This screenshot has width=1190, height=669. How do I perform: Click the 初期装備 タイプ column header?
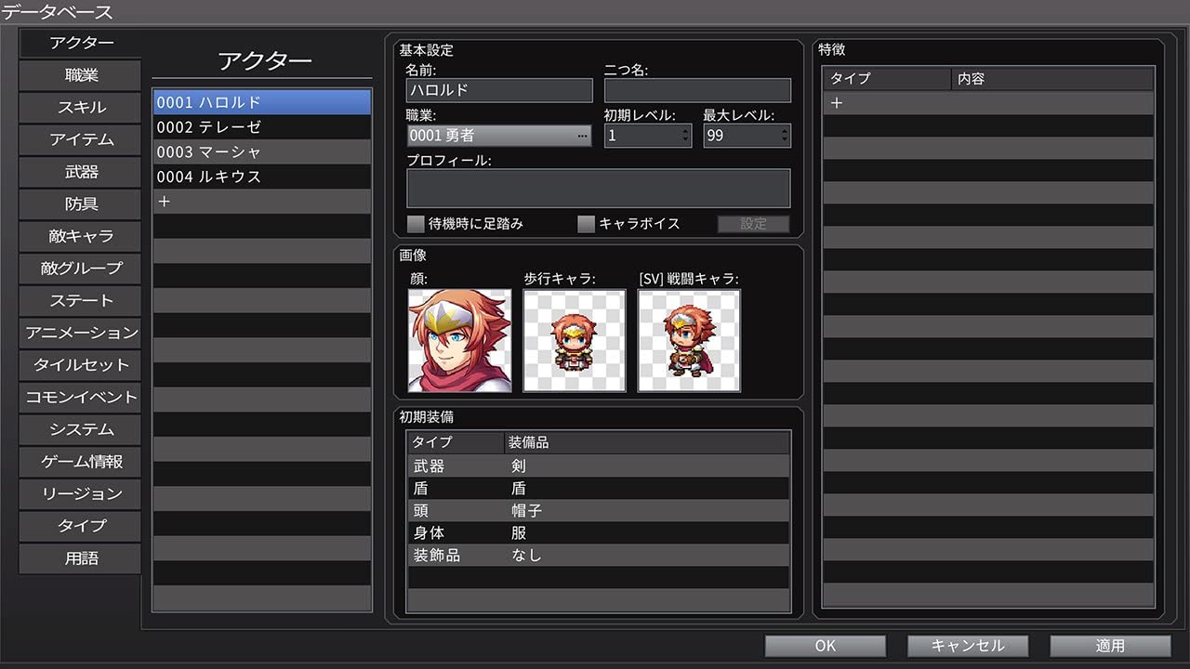pos(456,442)
